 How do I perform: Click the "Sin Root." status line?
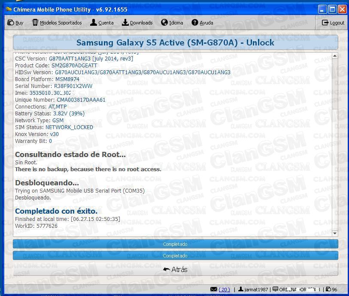[26, 163]
